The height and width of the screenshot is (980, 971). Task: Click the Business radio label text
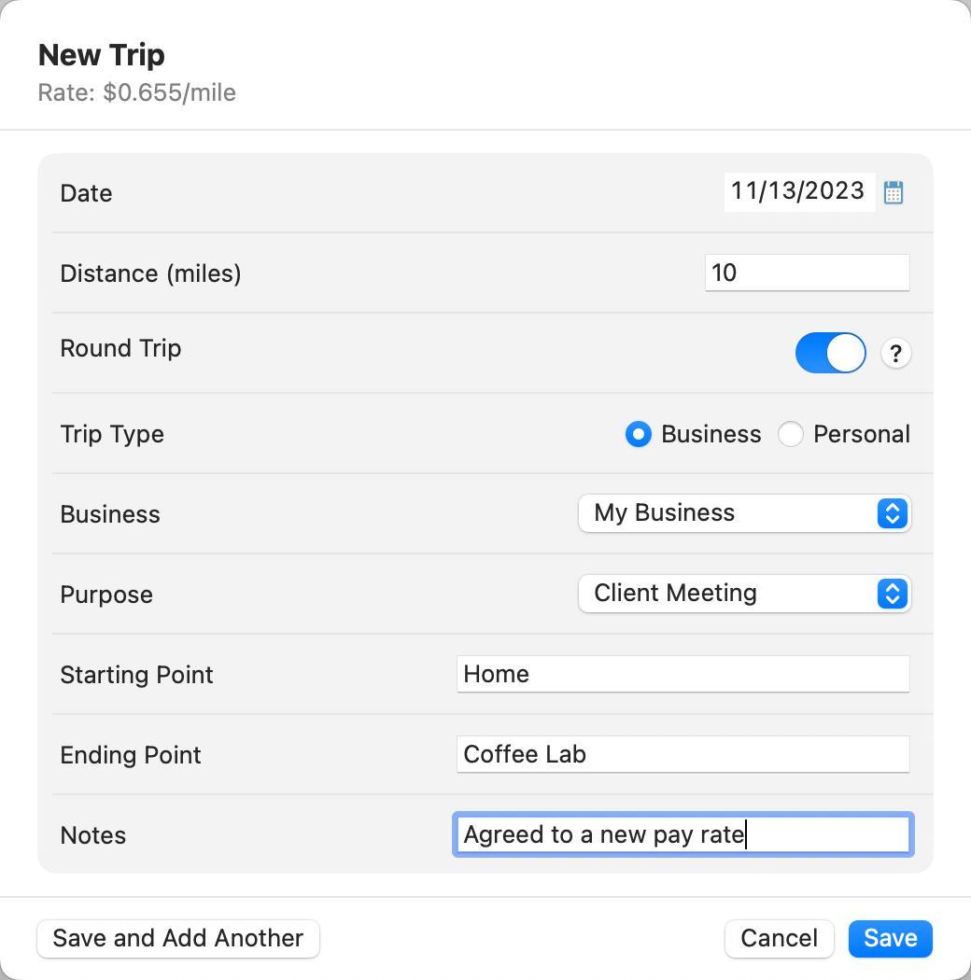[711, 435]
